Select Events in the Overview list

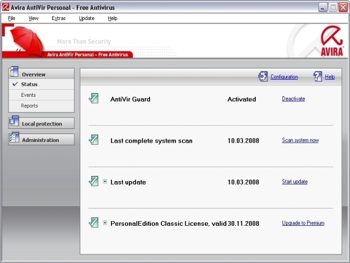pos(29,95)
